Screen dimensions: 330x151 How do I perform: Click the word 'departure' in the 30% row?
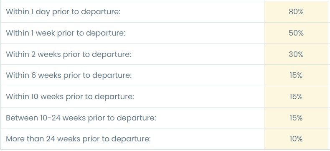tap(112, 55)
